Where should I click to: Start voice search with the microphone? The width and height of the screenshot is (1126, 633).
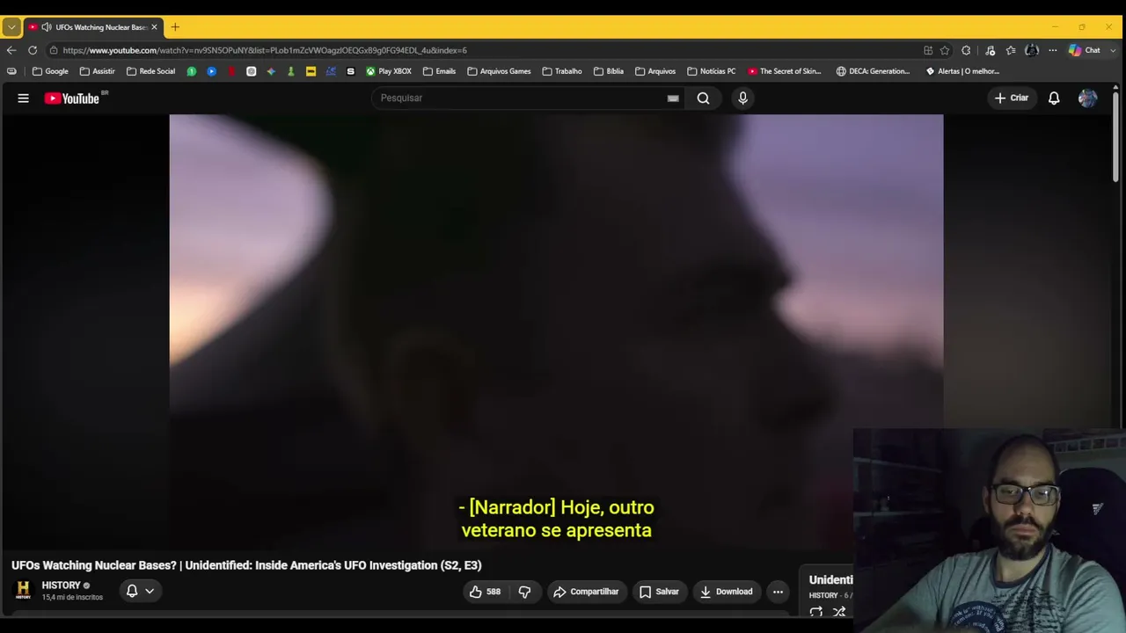(742, 98)
